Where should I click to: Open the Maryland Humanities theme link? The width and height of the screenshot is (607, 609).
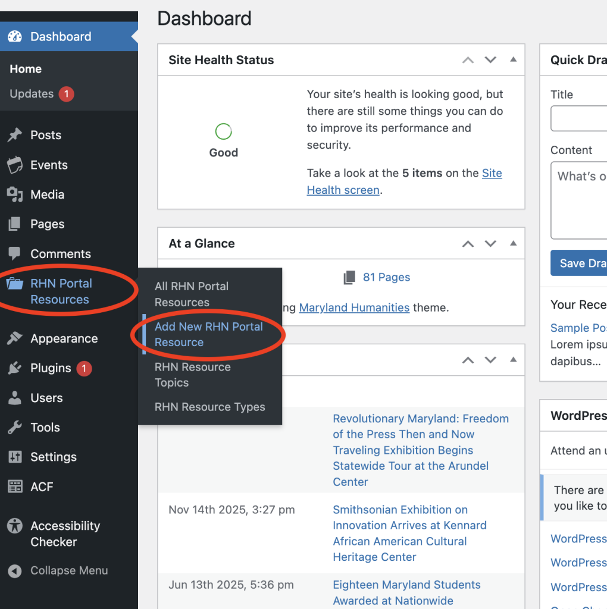coord(354,307)
